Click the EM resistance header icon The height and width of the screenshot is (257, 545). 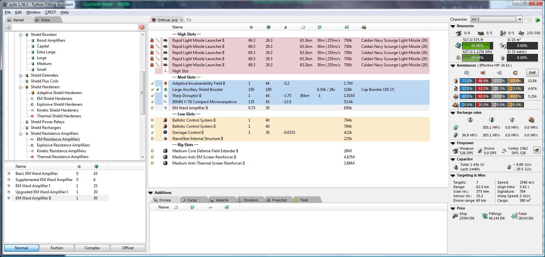(467, 73)
